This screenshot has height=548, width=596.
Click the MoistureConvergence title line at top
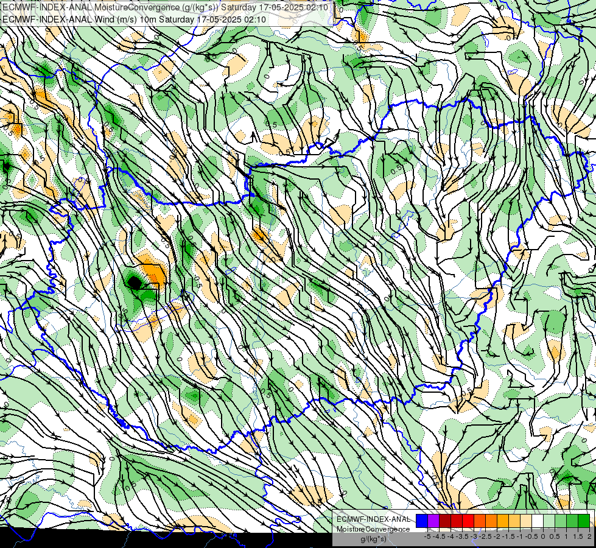click(x=165, y=7)
